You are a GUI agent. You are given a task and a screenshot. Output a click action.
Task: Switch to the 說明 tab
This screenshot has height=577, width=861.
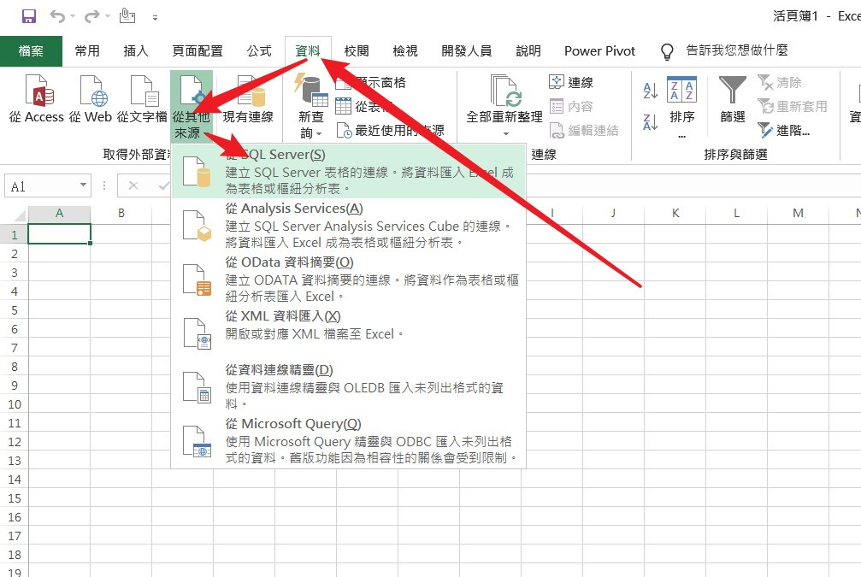pos(528,51)
